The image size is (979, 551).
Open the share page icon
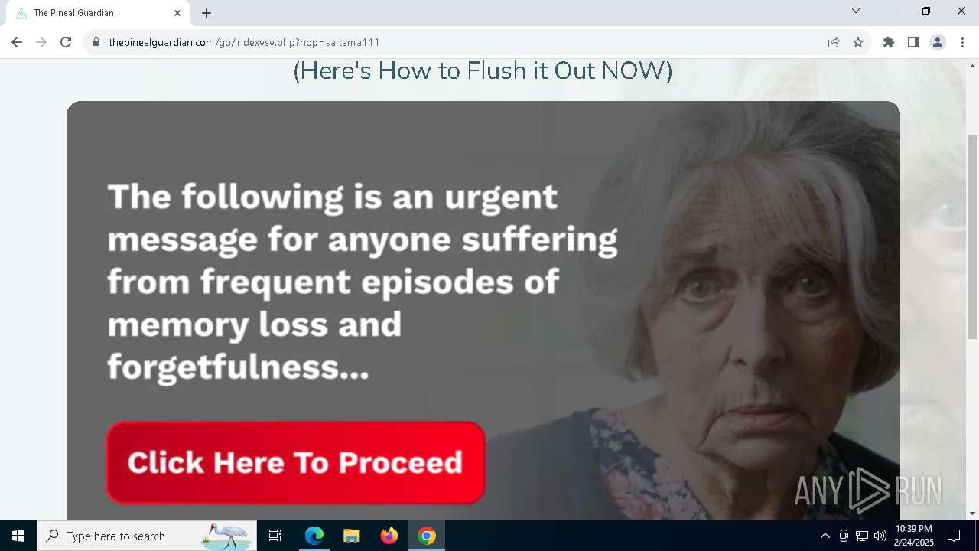click(834, 42)
